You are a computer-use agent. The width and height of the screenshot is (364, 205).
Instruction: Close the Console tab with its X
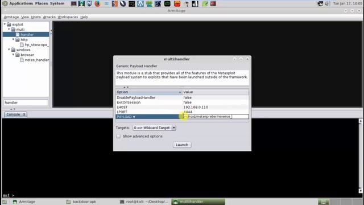pyautogui.click(x=24, y=114)
